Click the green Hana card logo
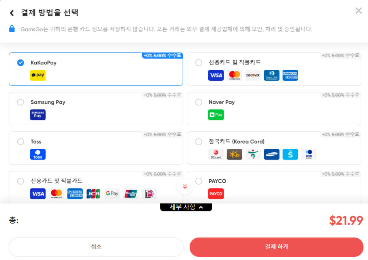This screenshot has width=368, height=260. point(253,154)
